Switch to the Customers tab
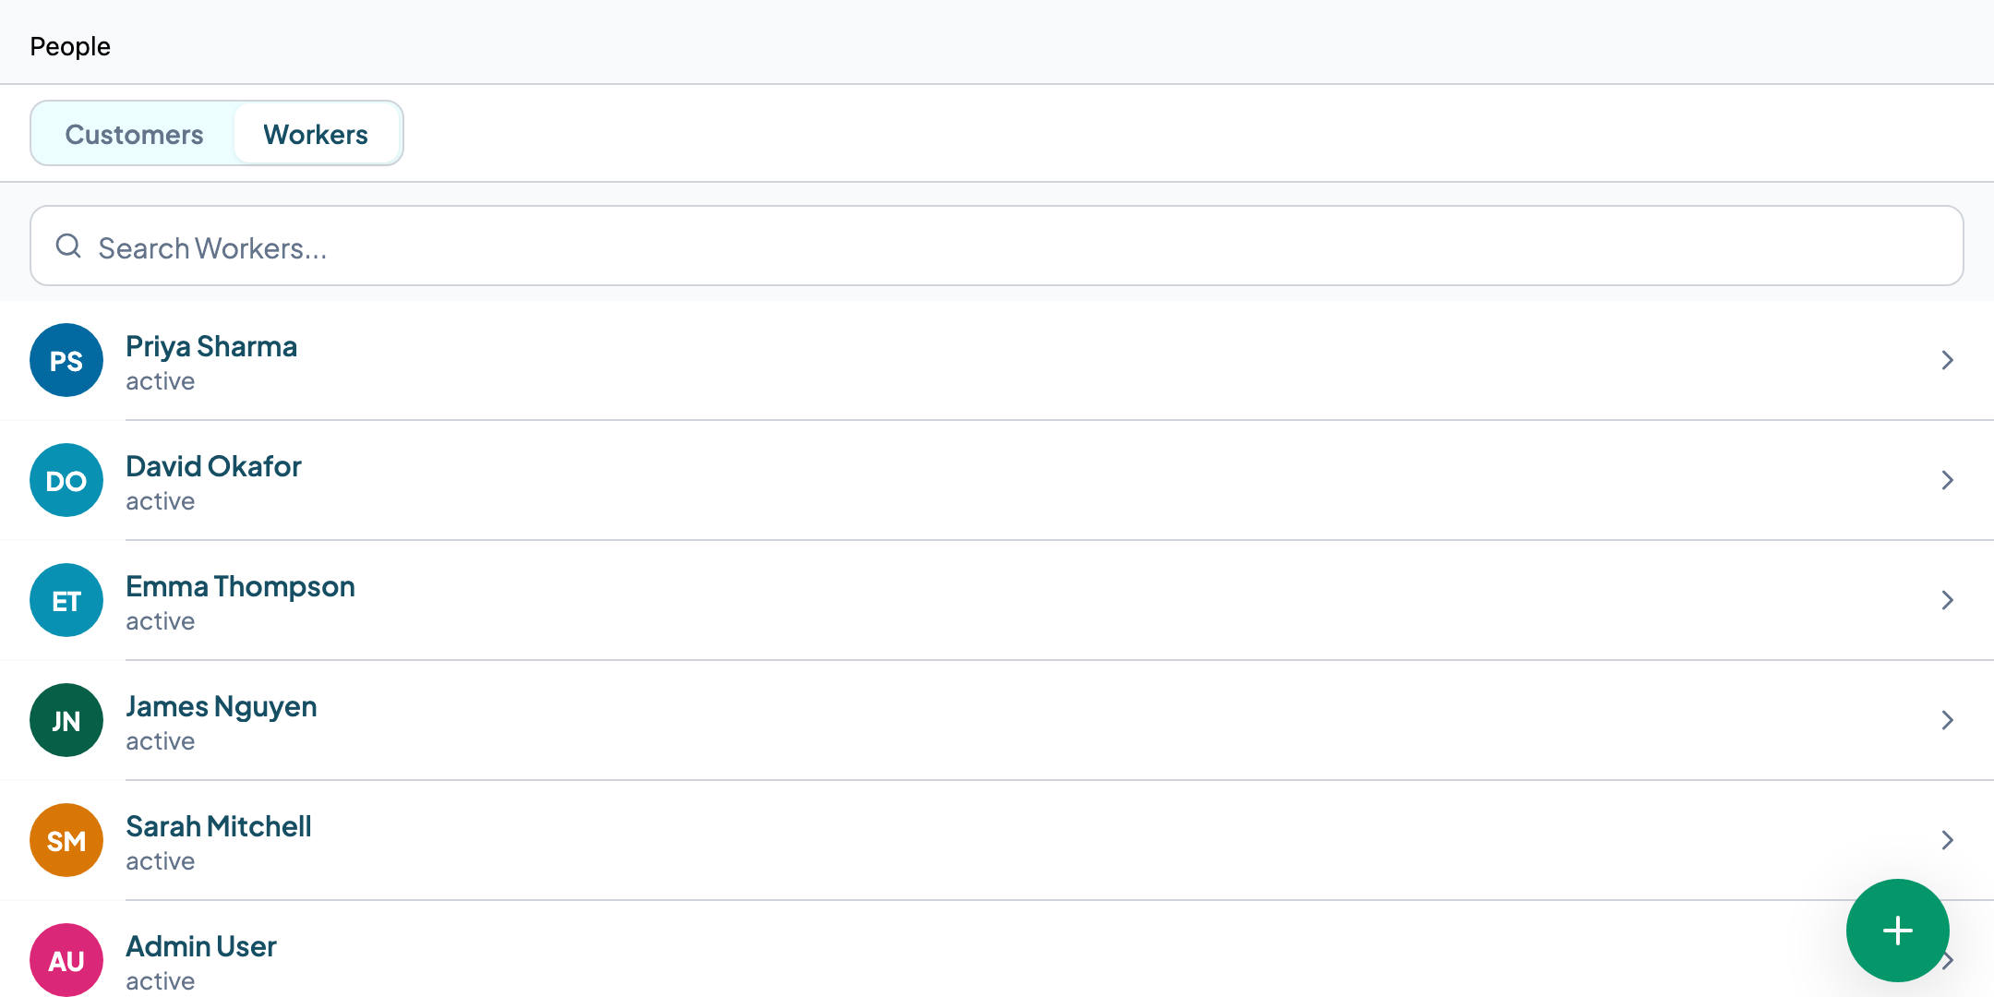This screenshot has width=1994, height=997. pos(134,134)
